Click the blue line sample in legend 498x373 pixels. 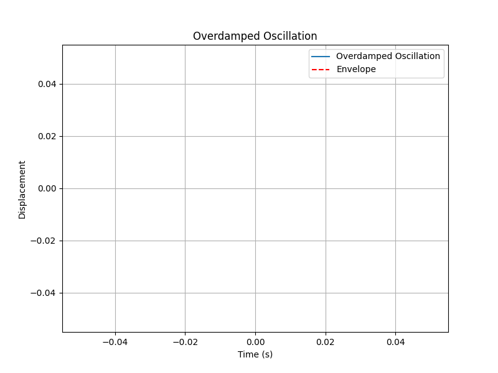point(320,57)
